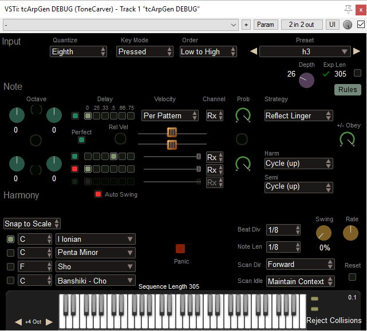Image resolution: width=367 pixels, height=331 pixels.
Task: Enable the Penta Minor scale checkbox
Action: click(x=10, y=253)
